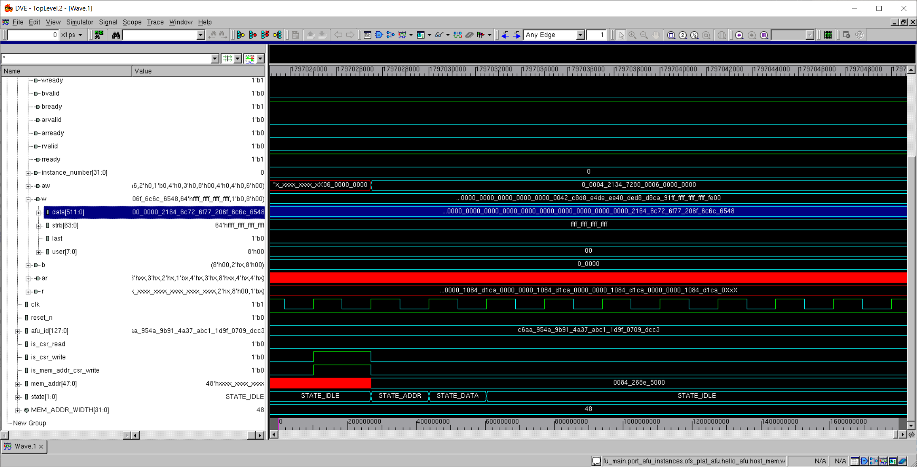Screen dimensions: 917x467
Task: Expand the aw signal group
Action: point(28,186)
